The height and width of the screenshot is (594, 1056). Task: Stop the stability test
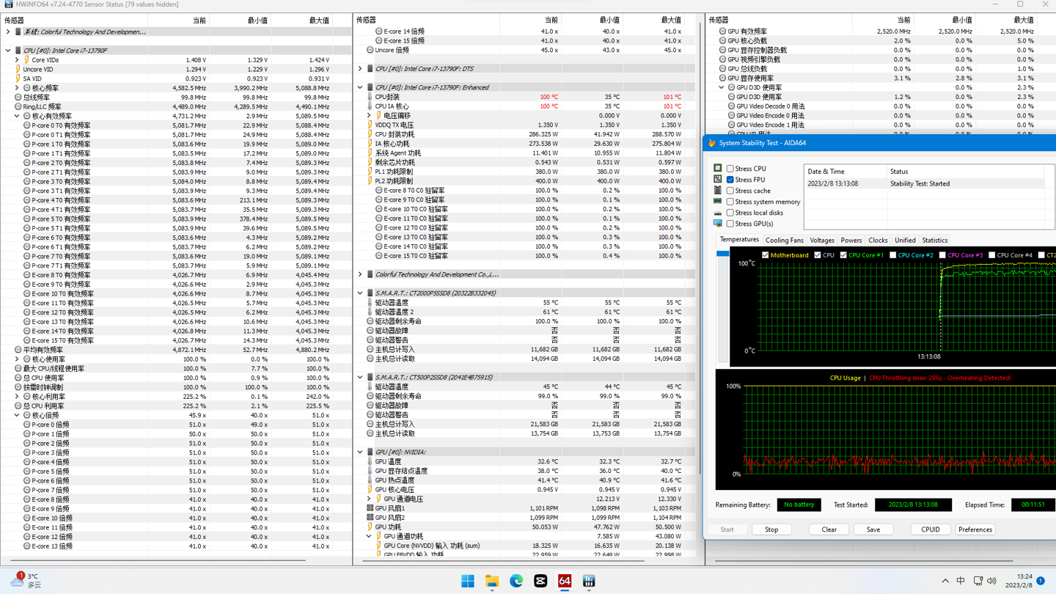[x=771, y=529]
